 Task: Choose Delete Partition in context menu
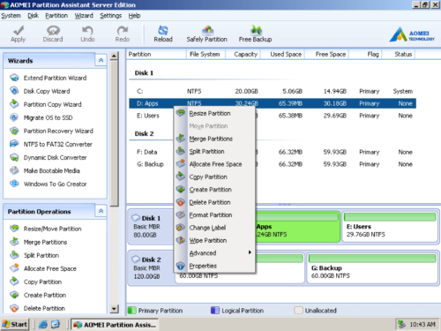pyautogui.click(x=214, y=202)
